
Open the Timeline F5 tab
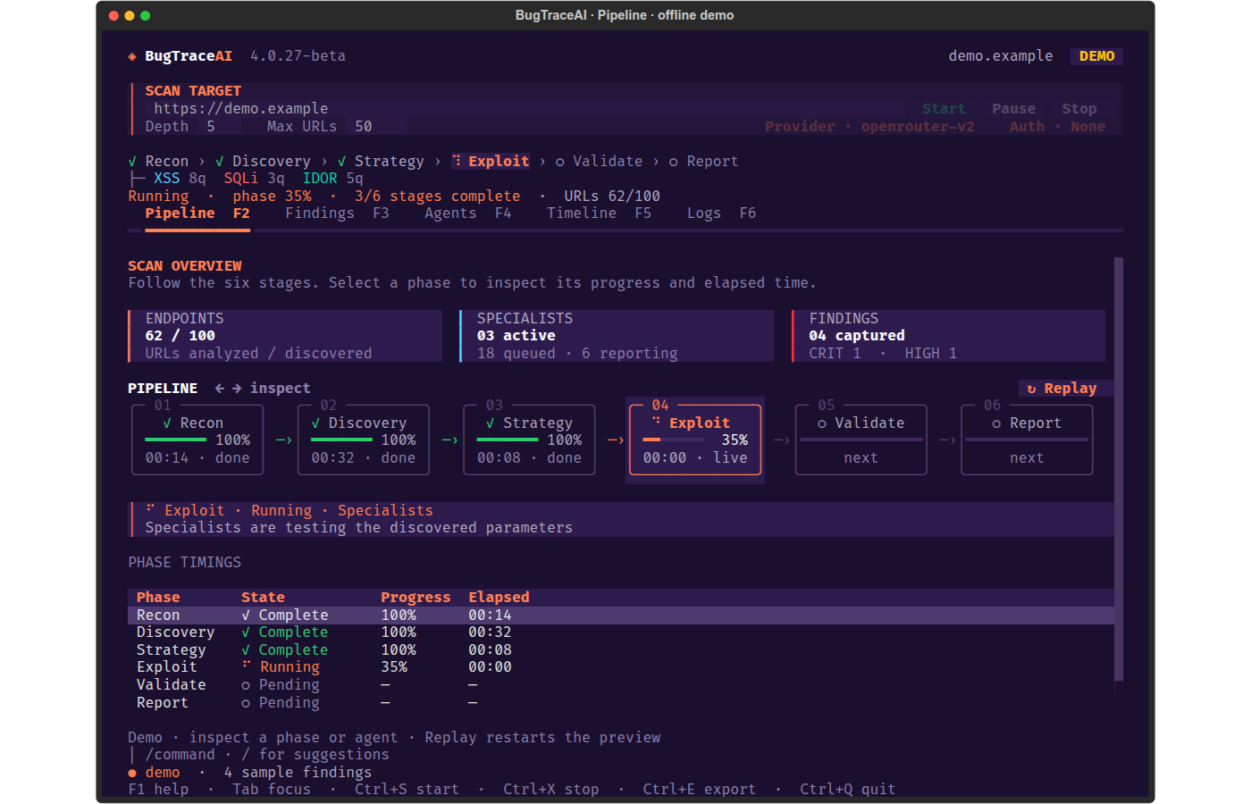tap(599, 214)
